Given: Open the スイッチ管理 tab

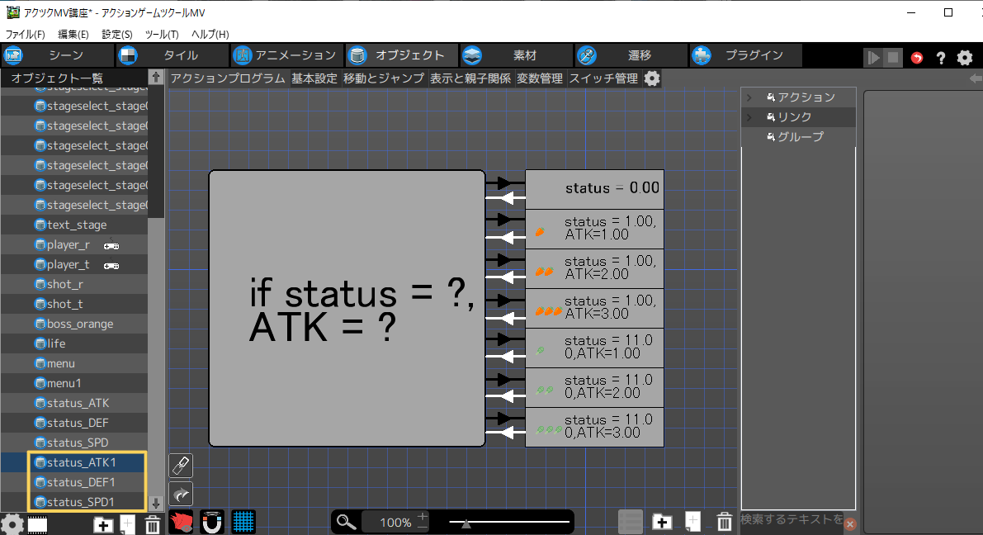Looking at the screenshot, I should point(603,78).
